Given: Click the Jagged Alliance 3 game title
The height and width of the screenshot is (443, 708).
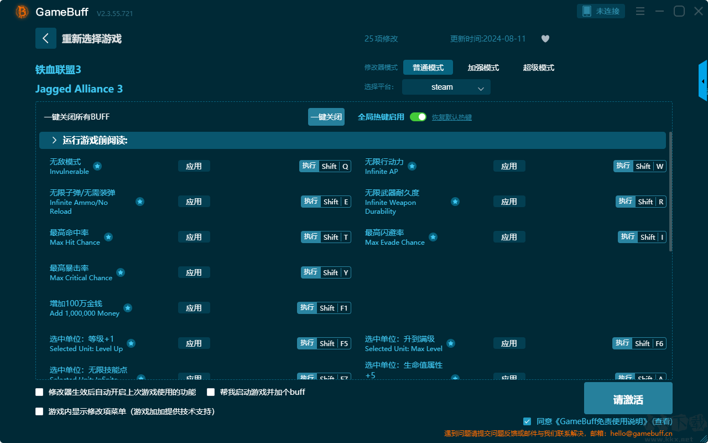Looking at the screenshot, I should pyautogui.click(x=79, y=89).
